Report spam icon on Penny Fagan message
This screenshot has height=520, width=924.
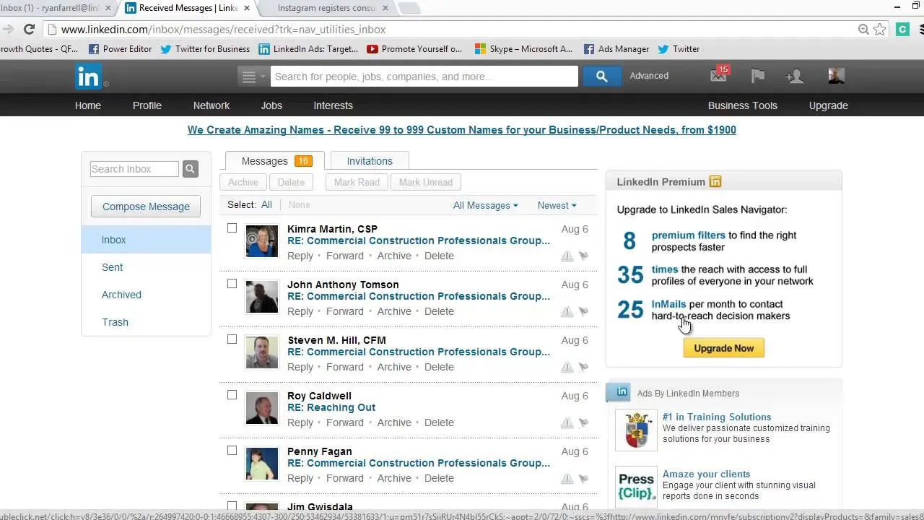(567, 478)
